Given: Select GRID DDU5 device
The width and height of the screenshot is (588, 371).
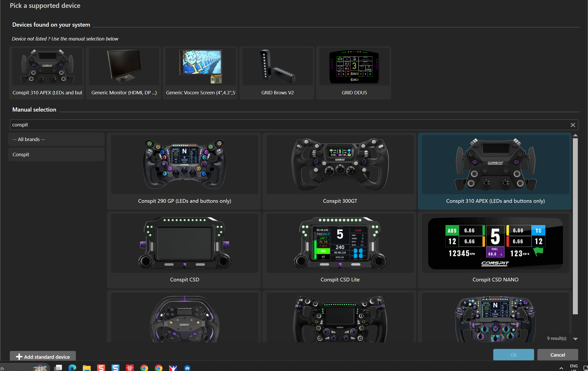Looking at the screenshot, I should 354,73.
